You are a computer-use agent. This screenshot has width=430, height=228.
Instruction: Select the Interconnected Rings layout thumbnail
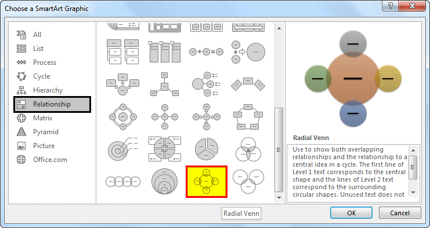coord(248,182)
